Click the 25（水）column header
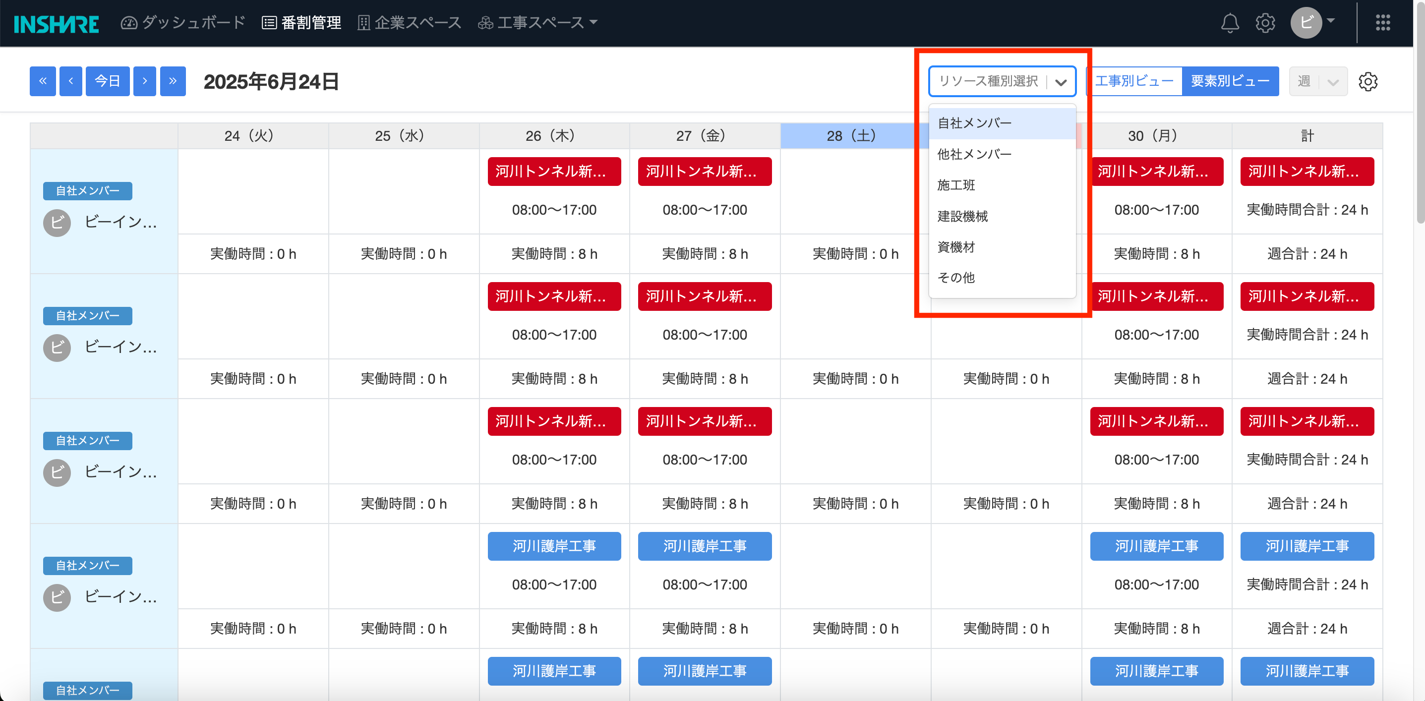This screenshot has height=701, width=1425. tap(404, 136)
